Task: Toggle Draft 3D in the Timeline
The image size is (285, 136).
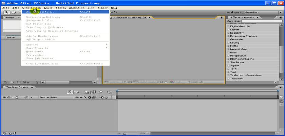Action: [77, 92]
